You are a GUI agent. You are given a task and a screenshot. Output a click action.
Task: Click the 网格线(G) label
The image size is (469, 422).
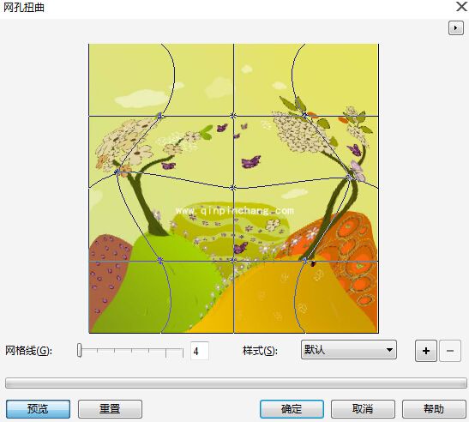28,351
